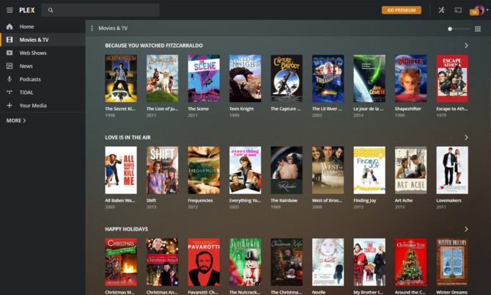Image resolution: width=491 pixels, height=295 pixels.
Task: Open All Babes Want to Kill Me poster
Action: pyautogui.click(x=121, y=170)
